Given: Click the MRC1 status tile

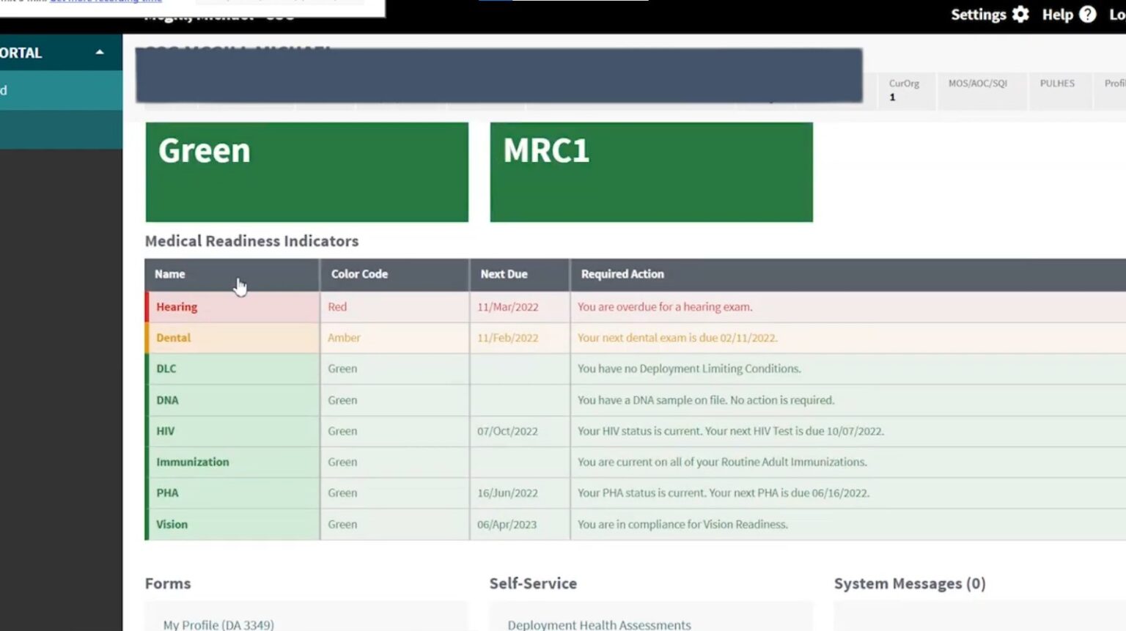Looking at the screenshot, I should [x=651, y=172].
